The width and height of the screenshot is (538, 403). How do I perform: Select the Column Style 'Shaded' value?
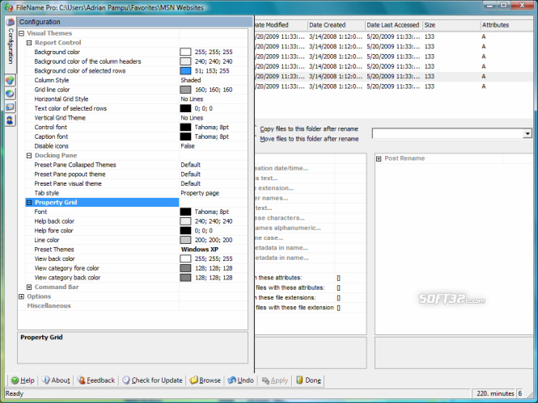pos(191,80)
